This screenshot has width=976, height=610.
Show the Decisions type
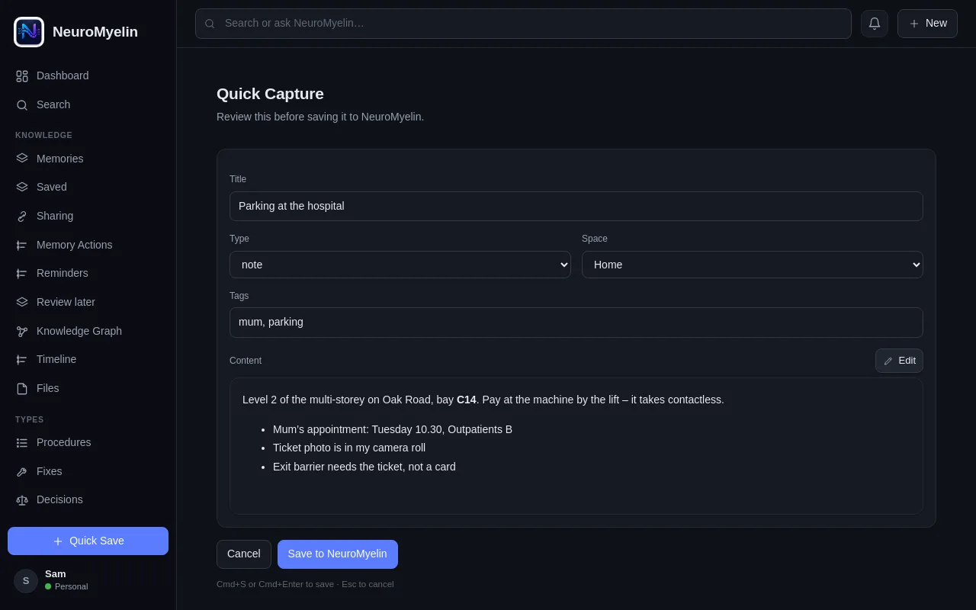tap(88, 499)
